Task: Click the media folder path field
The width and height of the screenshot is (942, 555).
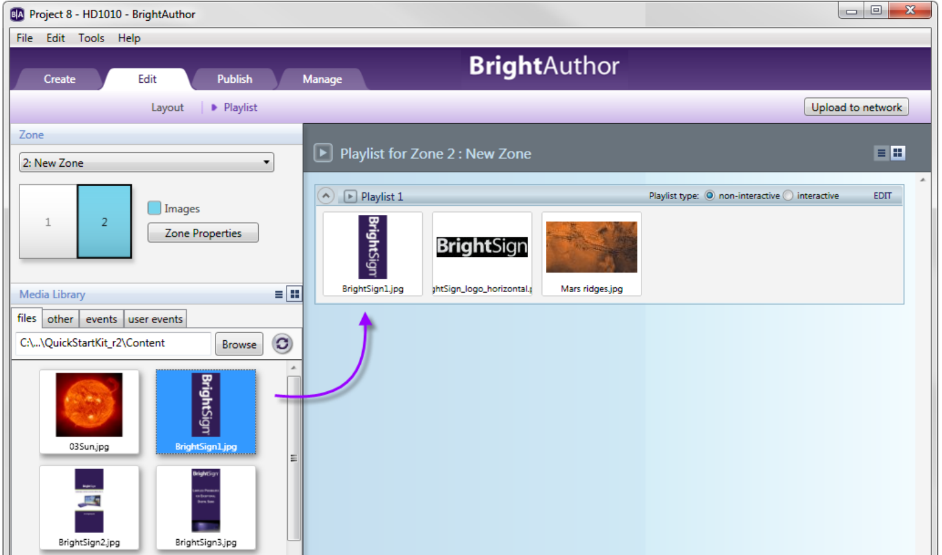Action: [113, 343]
